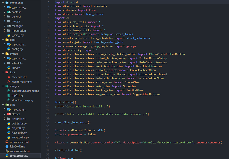Collapse the font folder chevron

pyautogui.click(x=3, y=72)
